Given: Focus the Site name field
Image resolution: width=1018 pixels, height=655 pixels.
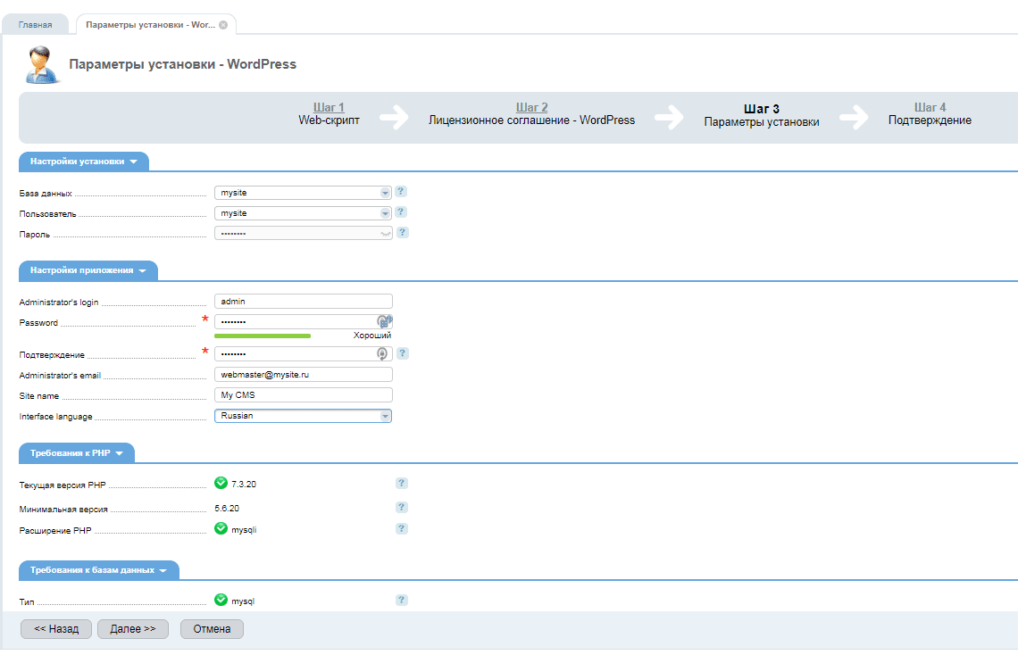Looking at the screenshot, I should pos(304,395).
